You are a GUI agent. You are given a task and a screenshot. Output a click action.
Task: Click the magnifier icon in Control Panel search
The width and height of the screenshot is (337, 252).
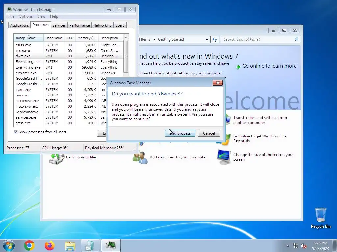[x=296, y=39]
